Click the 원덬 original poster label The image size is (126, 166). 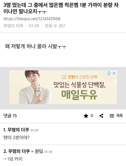(x=39, y=151)
